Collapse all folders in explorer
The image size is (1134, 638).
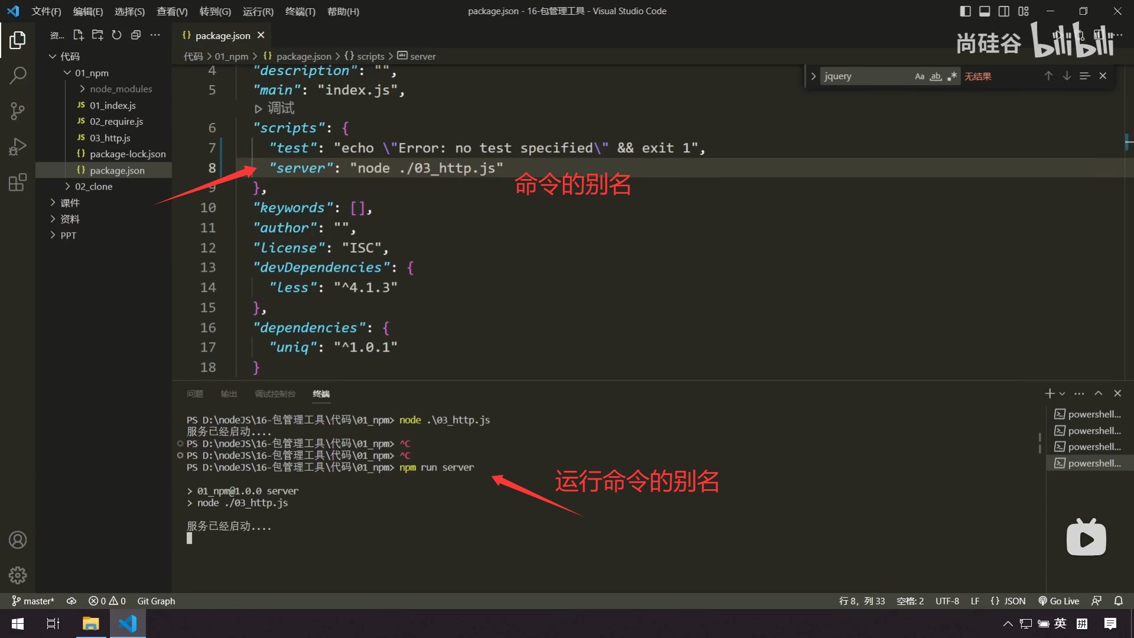click(x=136, y=35)
